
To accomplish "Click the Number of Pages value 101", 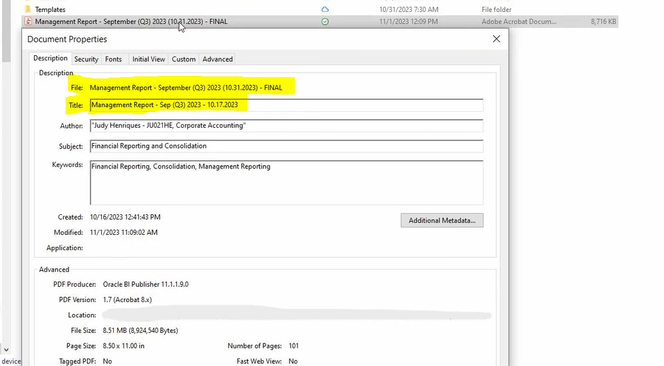I will pos(293,346).
